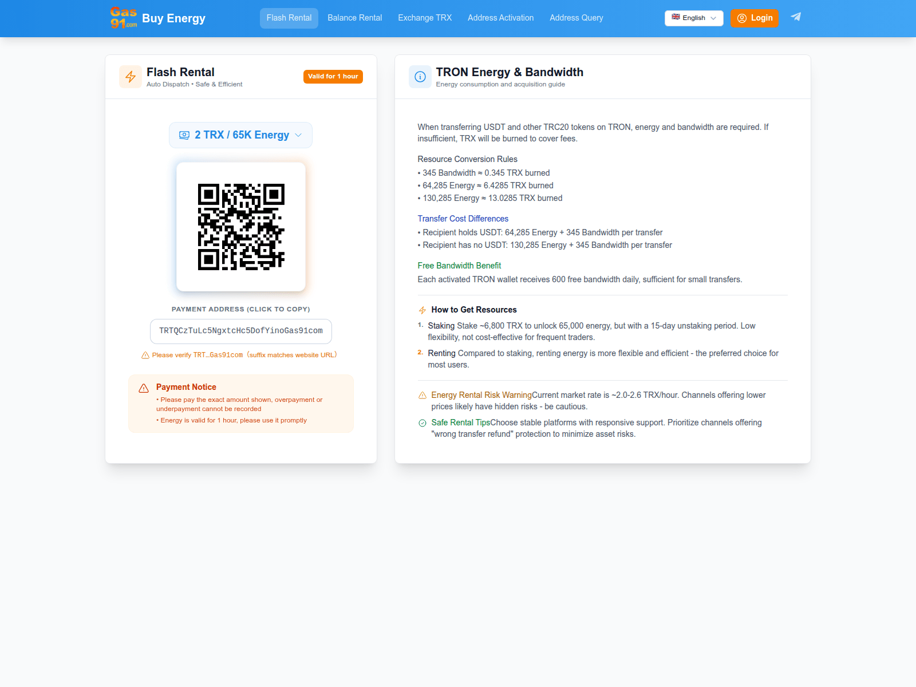
Task: Click the Auto Dispatch • Safe & Efficient subtitle
Action: click(195, 84)
